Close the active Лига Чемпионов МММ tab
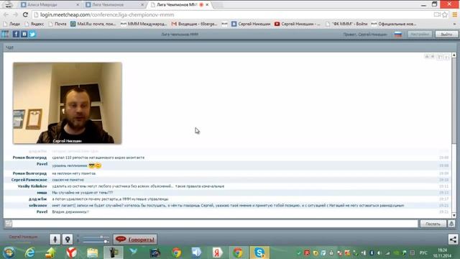Screen dimensions: 460x259 point(207,5)
